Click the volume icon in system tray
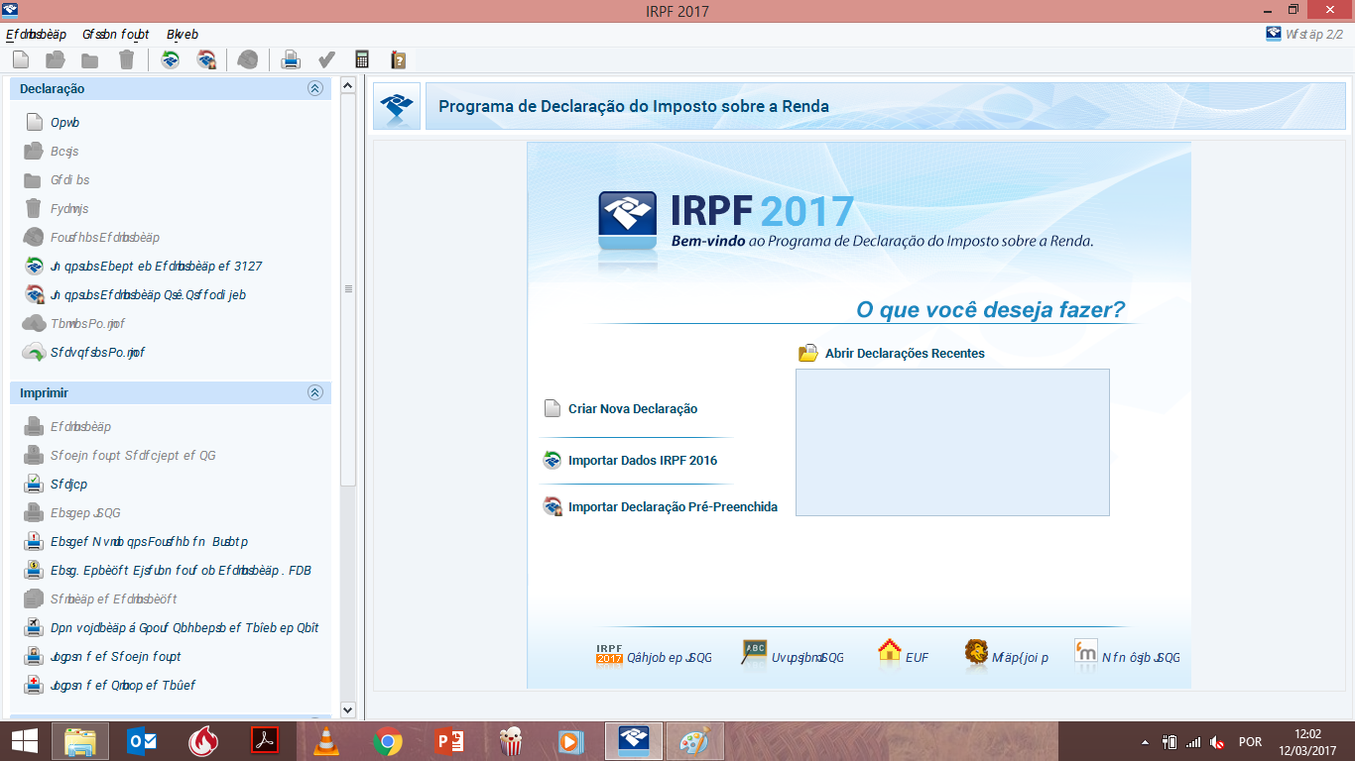 1217,742
